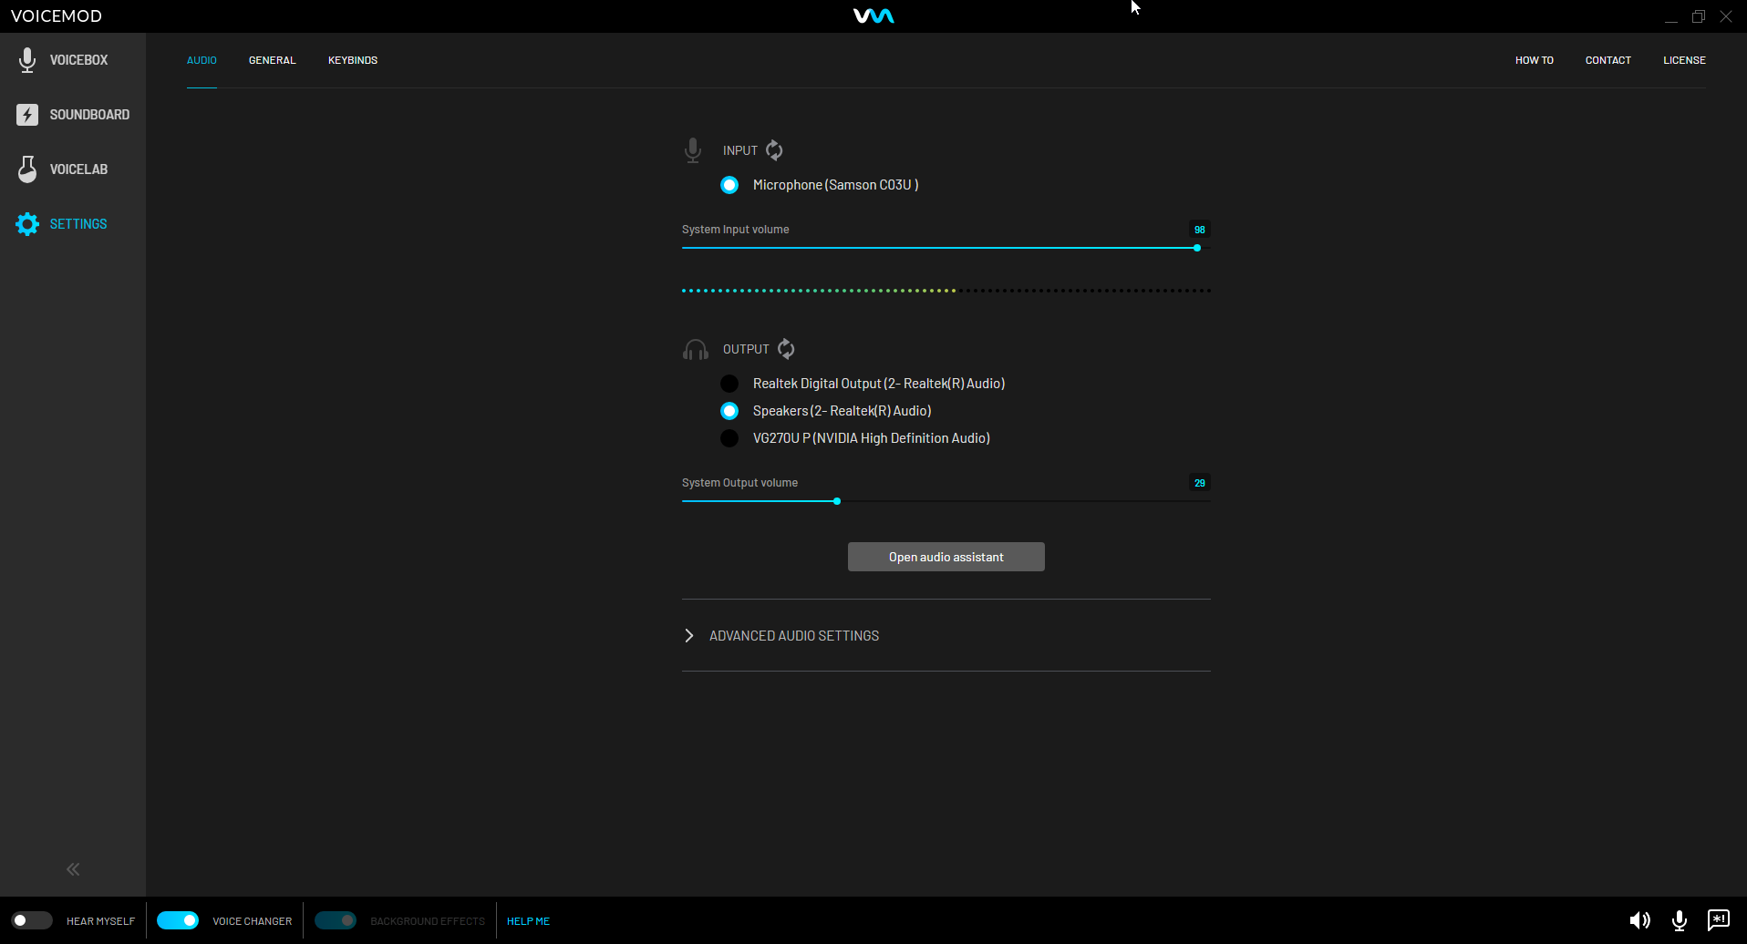1747x944 pixels.
Task: Mute speaker icon in bottom bar
Action: tap(1639, 920)
